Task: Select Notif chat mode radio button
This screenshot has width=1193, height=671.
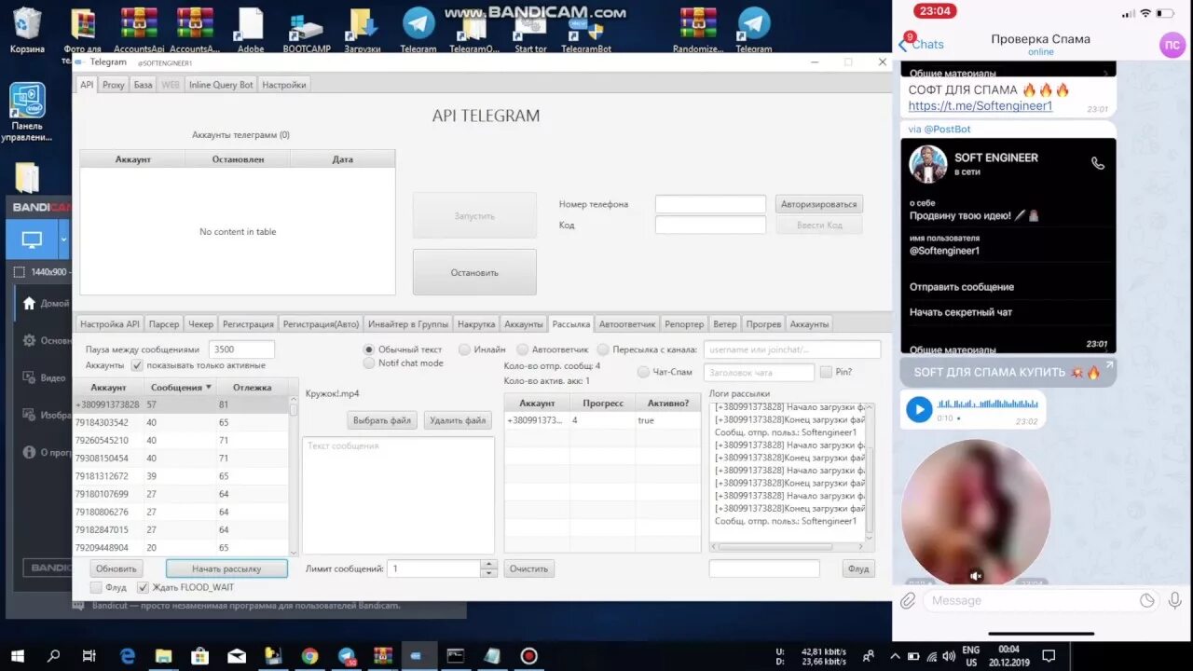Action: click(369, 363)
